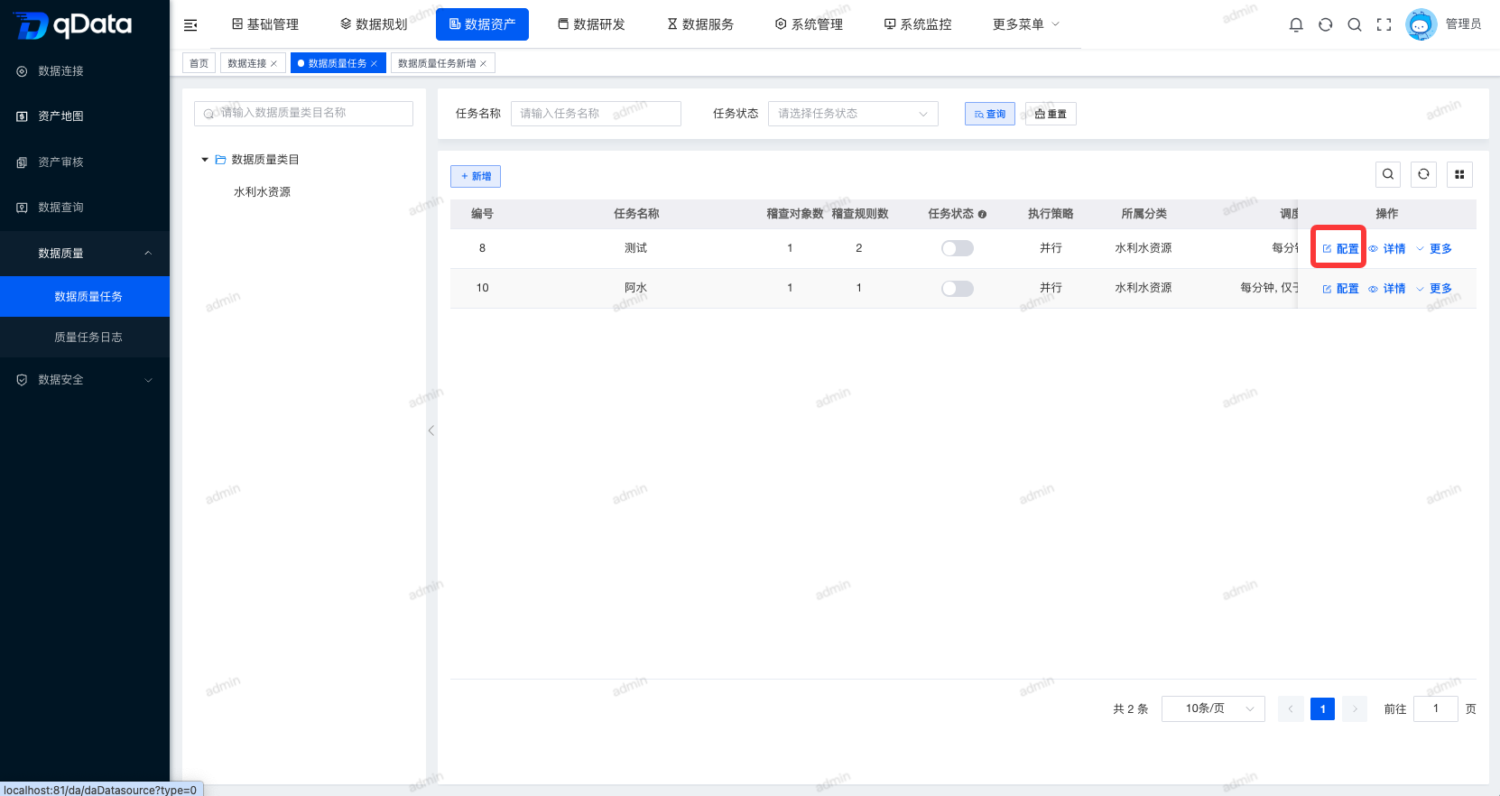Viewport: 1500px width, 796px height.
Task: Click the task status help icon
Action: click(x=982, y=214)
